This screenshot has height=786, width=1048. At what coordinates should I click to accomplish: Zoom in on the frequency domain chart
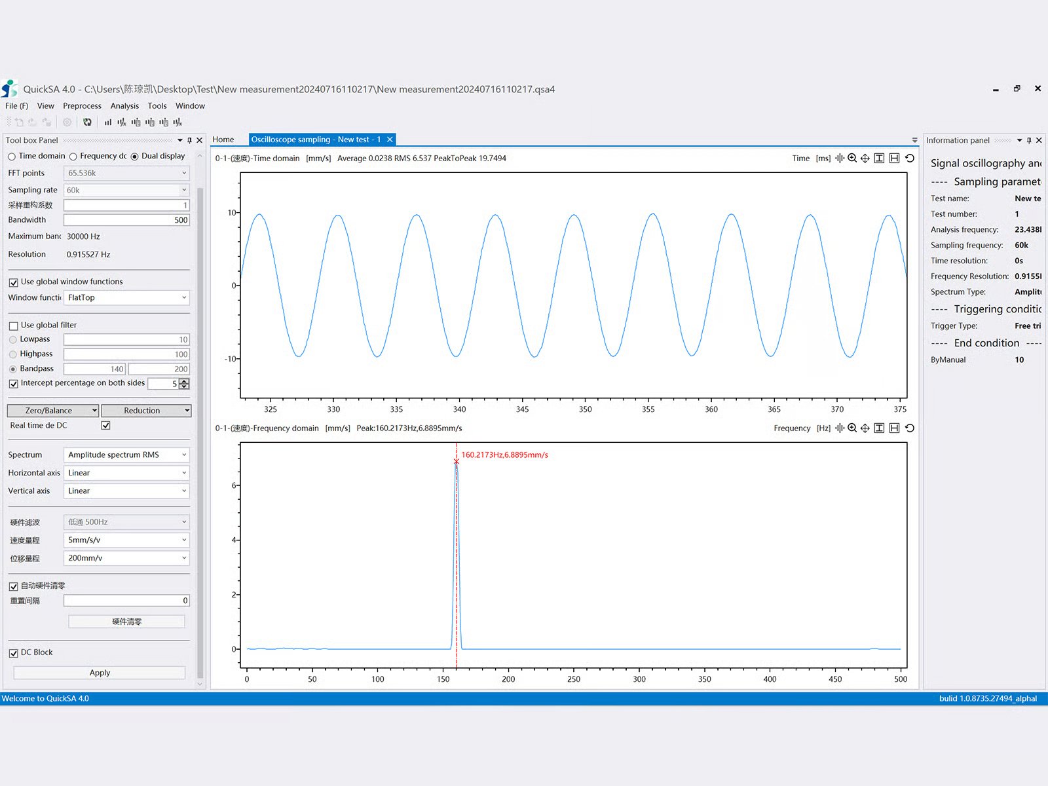pyautogui.click(x=852, y=428)
